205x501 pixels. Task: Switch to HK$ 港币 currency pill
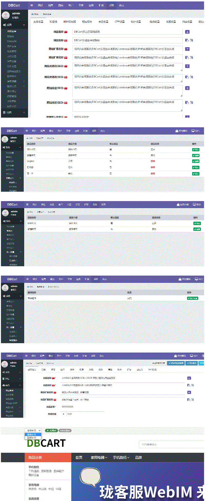(x=65, y=430)
